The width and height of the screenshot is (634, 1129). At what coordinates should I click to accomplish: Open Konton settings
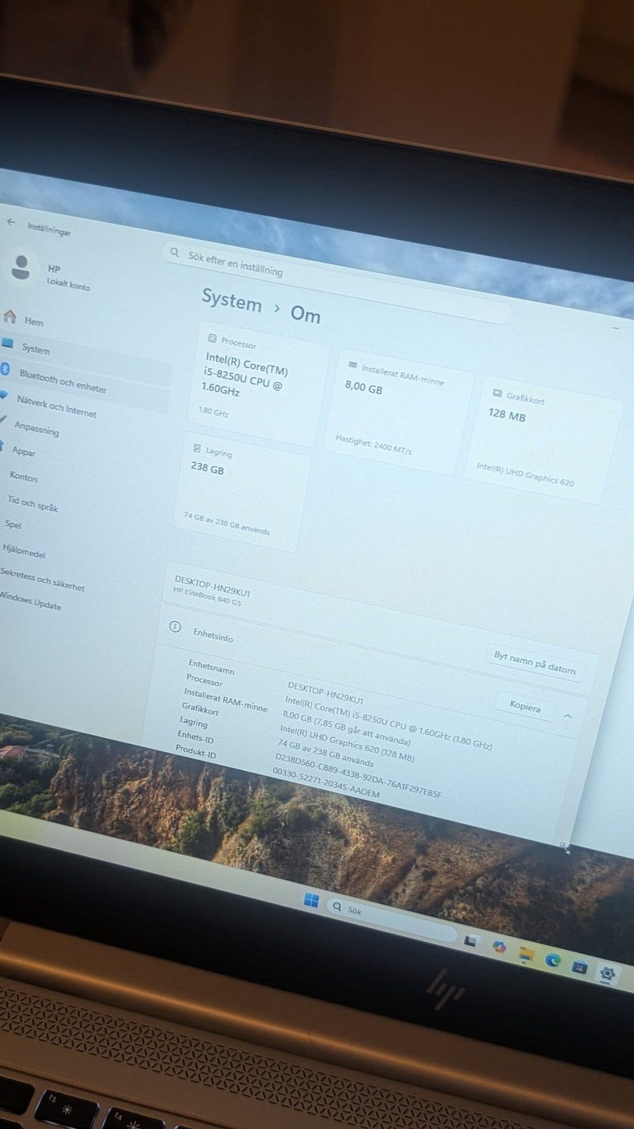coord(22,476)
